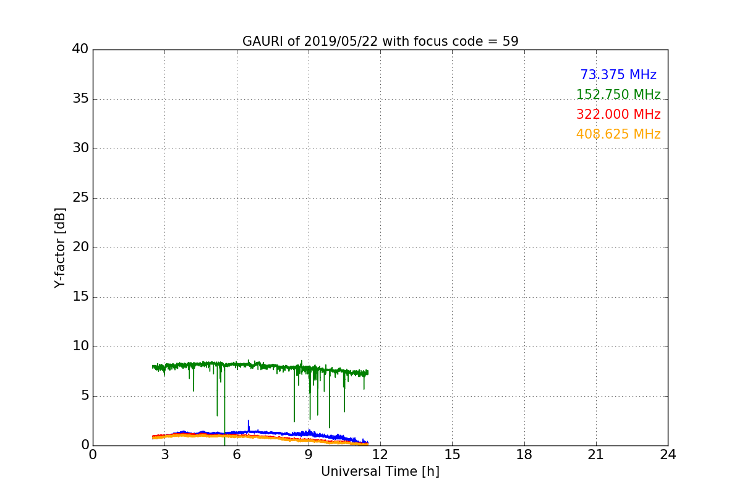742x495 pixels.
Task: Click the plot title 'GAURI of 2019/05/22 with focus code = 59'
Action: (380, 41)
